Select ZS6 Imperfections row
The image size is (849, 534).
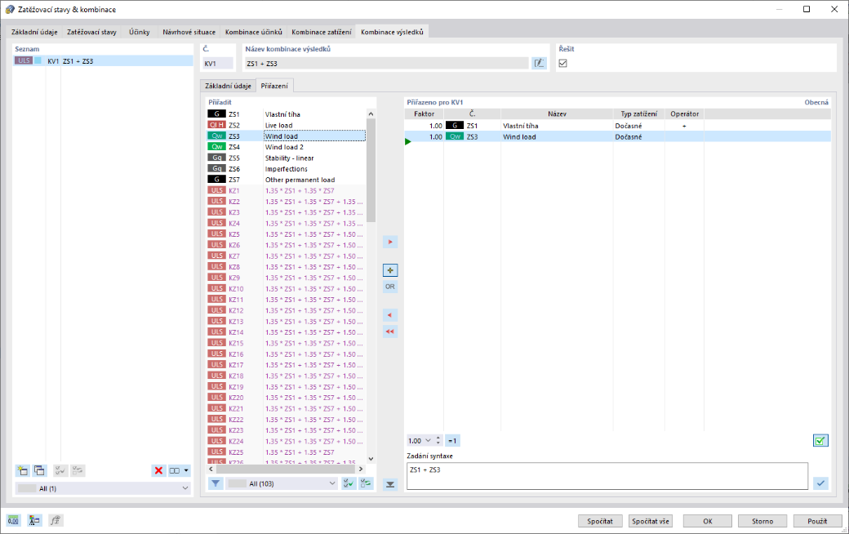coord(287,169)
